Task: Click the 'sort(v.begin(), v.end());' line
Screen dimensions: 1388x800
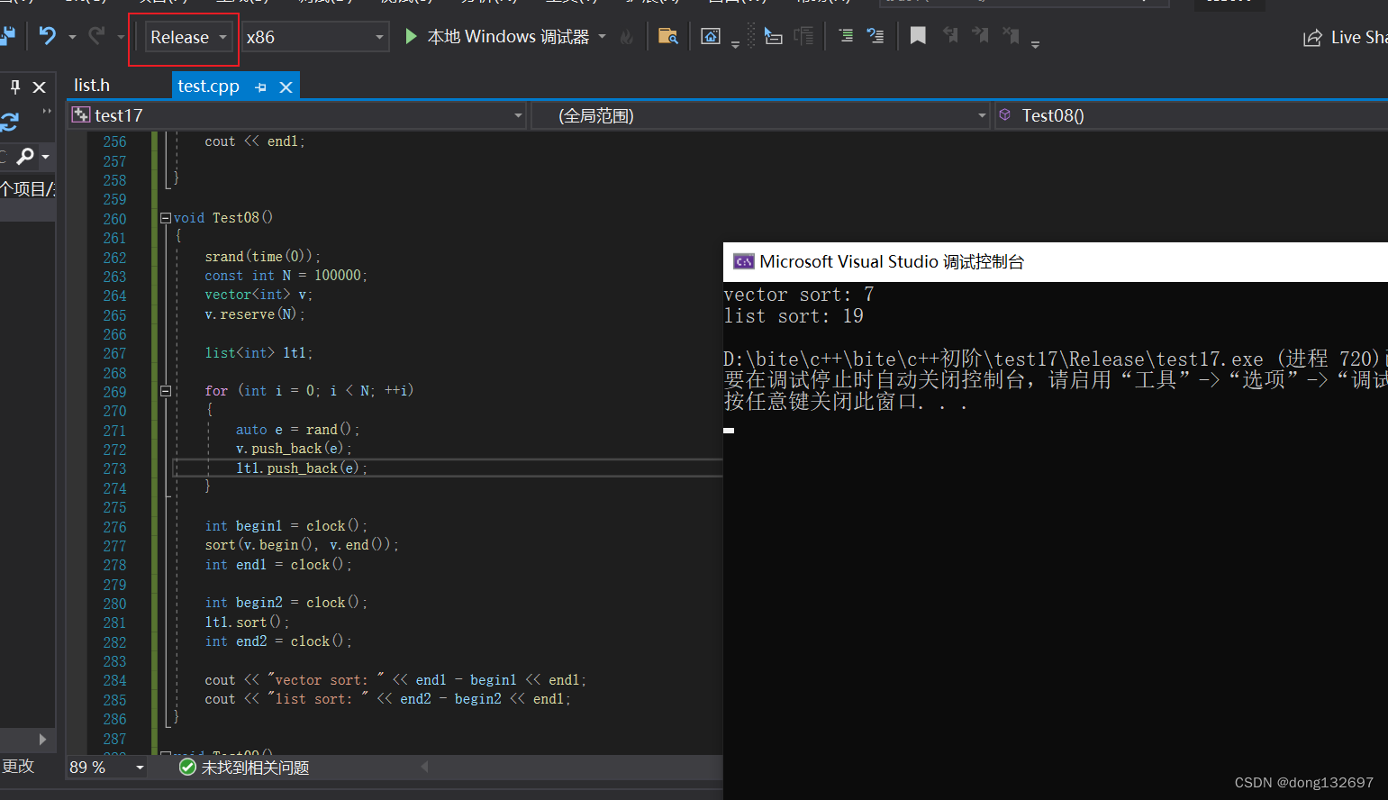Action: point(301,545)
